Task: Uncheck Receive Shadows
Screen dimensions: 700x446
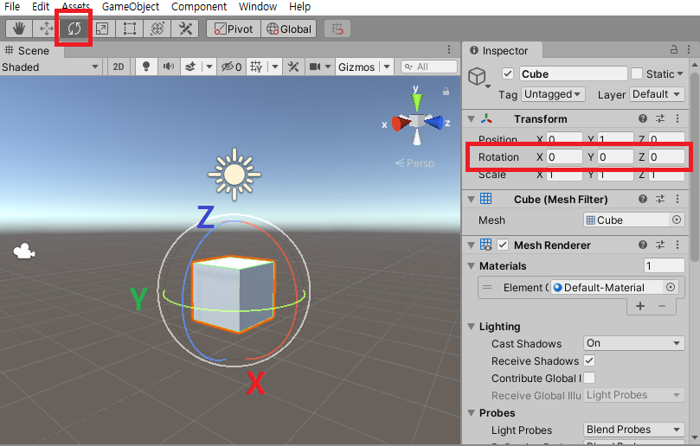Action: click(589, 360)
